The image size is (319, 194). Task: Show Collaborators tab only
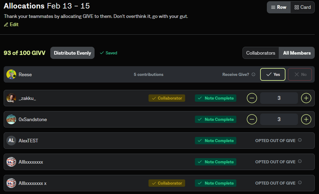point(261,53)
